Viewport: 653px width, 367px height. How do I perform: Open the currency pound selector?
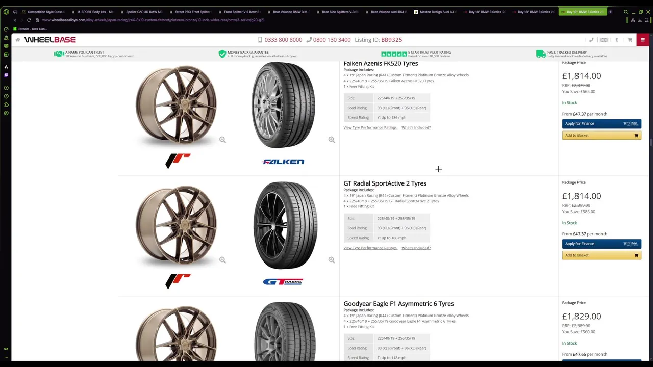(617, 40)
